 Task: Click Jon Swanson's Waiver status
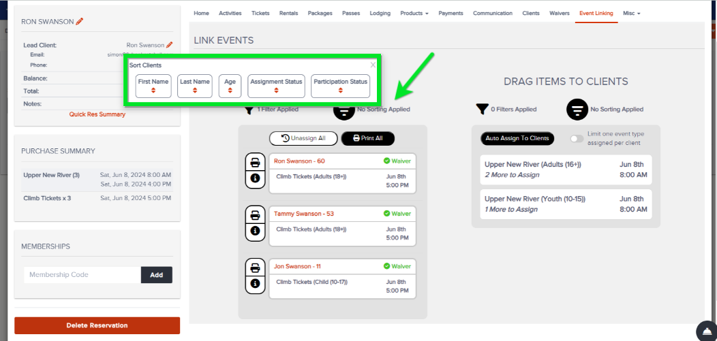click(x=397, y=265)
